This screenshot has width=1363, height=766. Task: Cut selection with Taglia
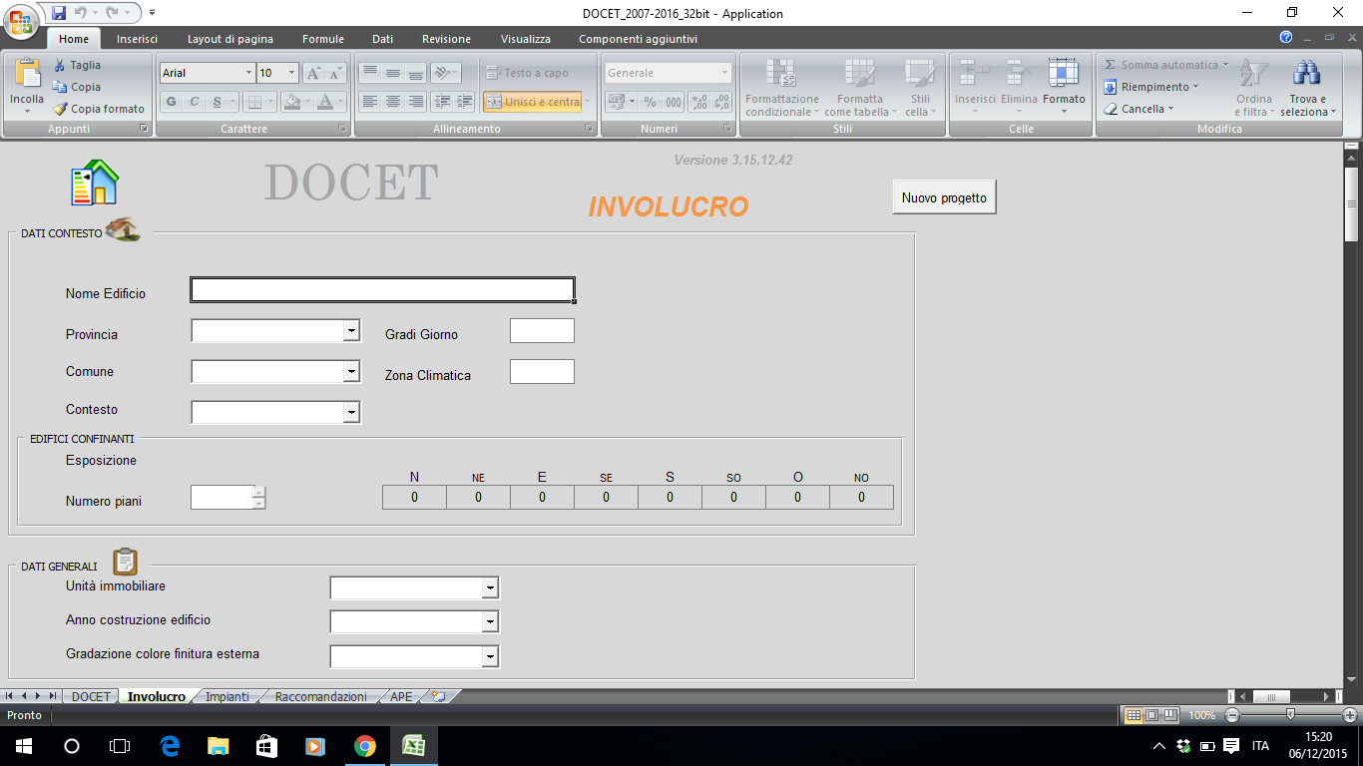[77, 65]
